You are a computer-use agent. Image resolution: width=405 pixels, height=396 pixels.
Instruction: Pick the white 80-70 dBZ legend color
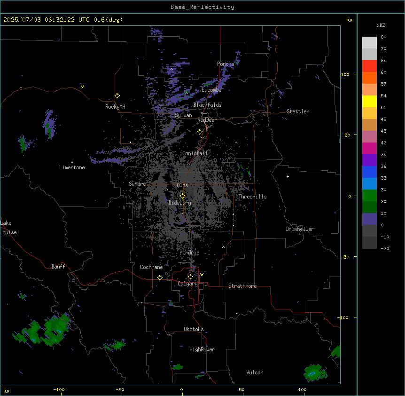(369, 43)
